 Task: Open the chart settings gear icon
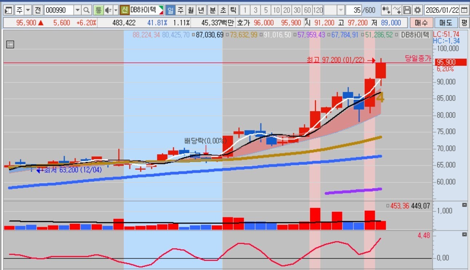click(418, 10)
